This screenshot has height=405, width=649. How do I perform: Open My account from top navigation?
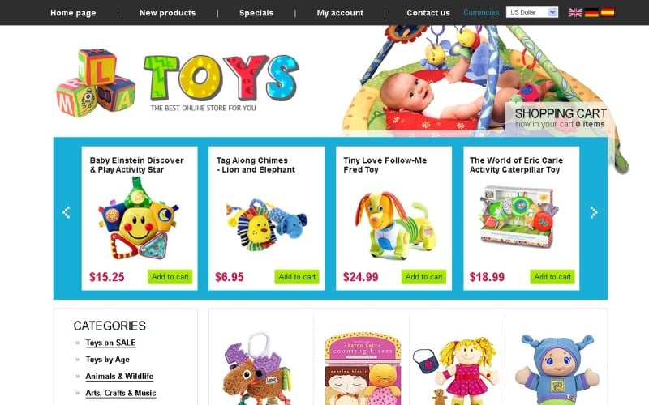coord(340,13)
